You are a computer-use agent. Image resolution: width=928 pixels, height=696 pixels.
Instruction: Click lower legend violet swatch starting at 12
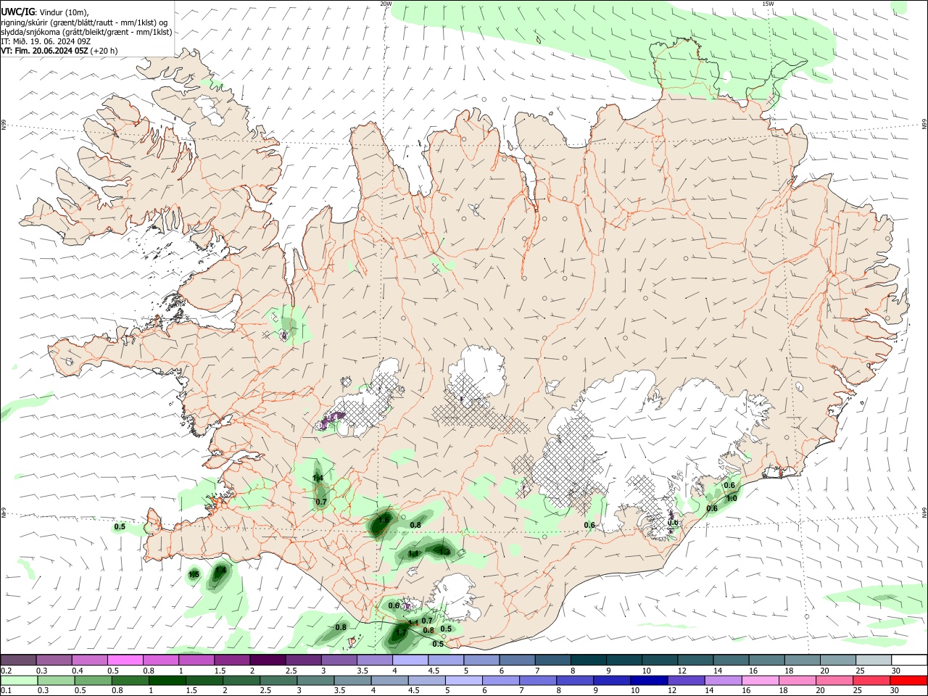[684, 680]
